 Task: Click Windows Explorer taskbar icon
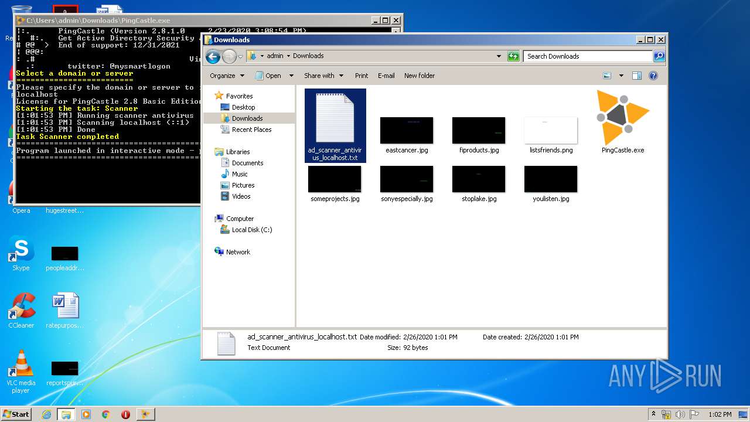[x=66, y=414]
